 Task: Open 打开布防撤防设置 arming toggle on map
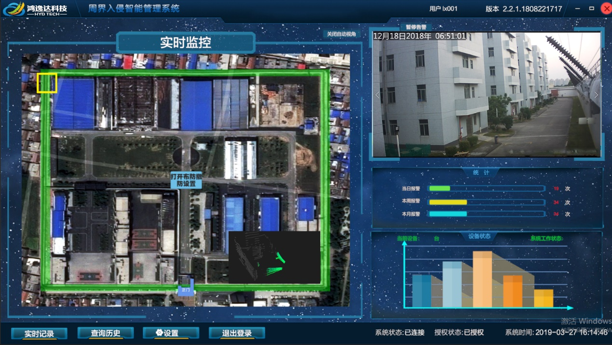point(186,179)
